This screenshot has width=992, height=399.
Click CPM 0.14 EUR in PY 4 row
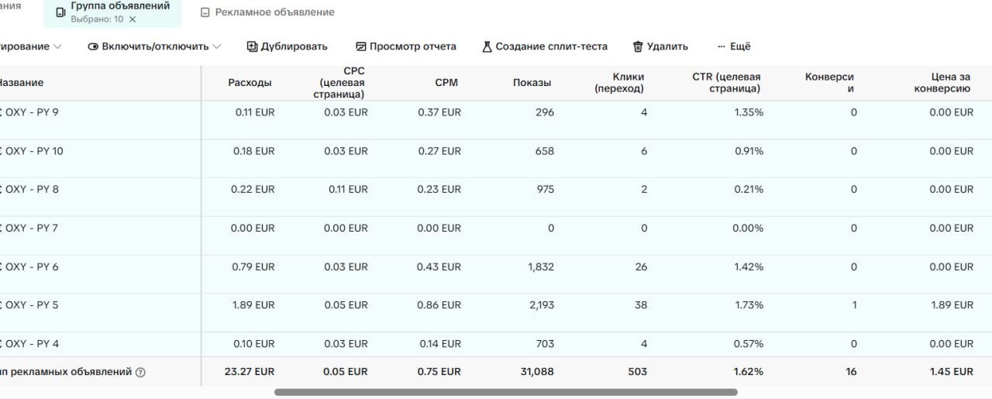439,344
